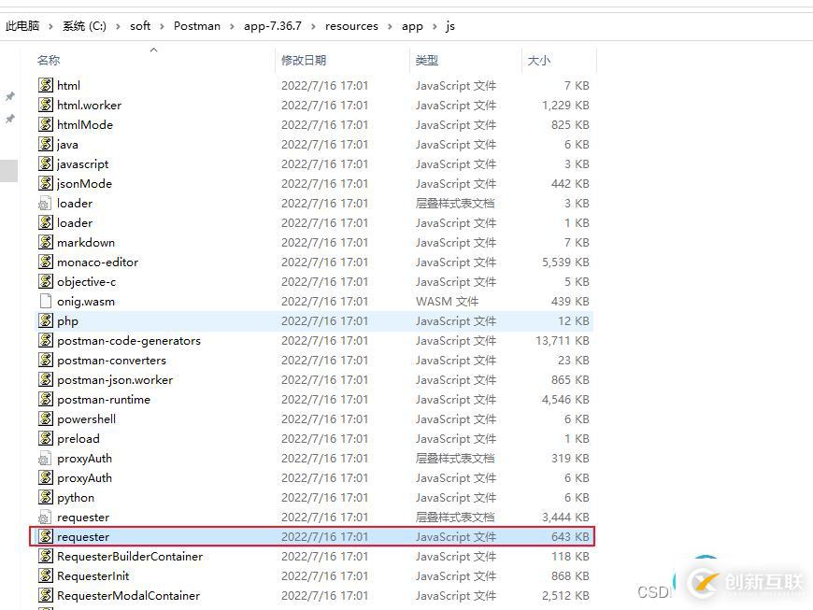Image resolution: width=813 pixels, height=610 pixels.
Task: Expand the chevron after Postman breadcrumb
Action: (232, 26)
